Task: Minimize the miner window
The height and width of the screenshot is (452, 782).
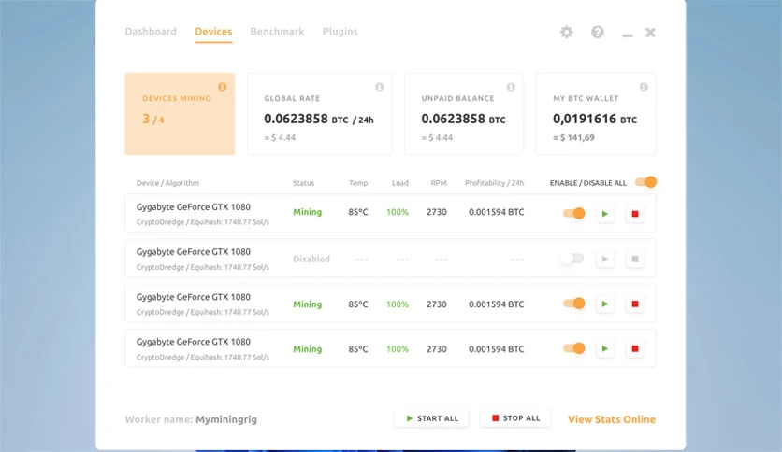Action: click(628, 35)
